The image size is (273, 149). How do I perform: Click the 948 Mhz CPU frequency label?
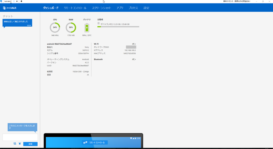pos(55,35)
